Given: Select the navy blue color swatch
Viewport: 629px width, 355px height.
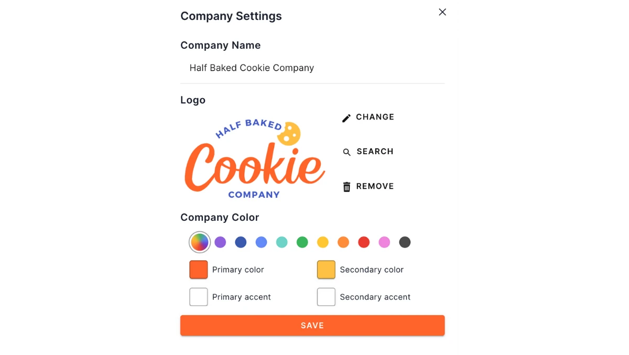Looking at the screenshot, I should pos(241,242).
